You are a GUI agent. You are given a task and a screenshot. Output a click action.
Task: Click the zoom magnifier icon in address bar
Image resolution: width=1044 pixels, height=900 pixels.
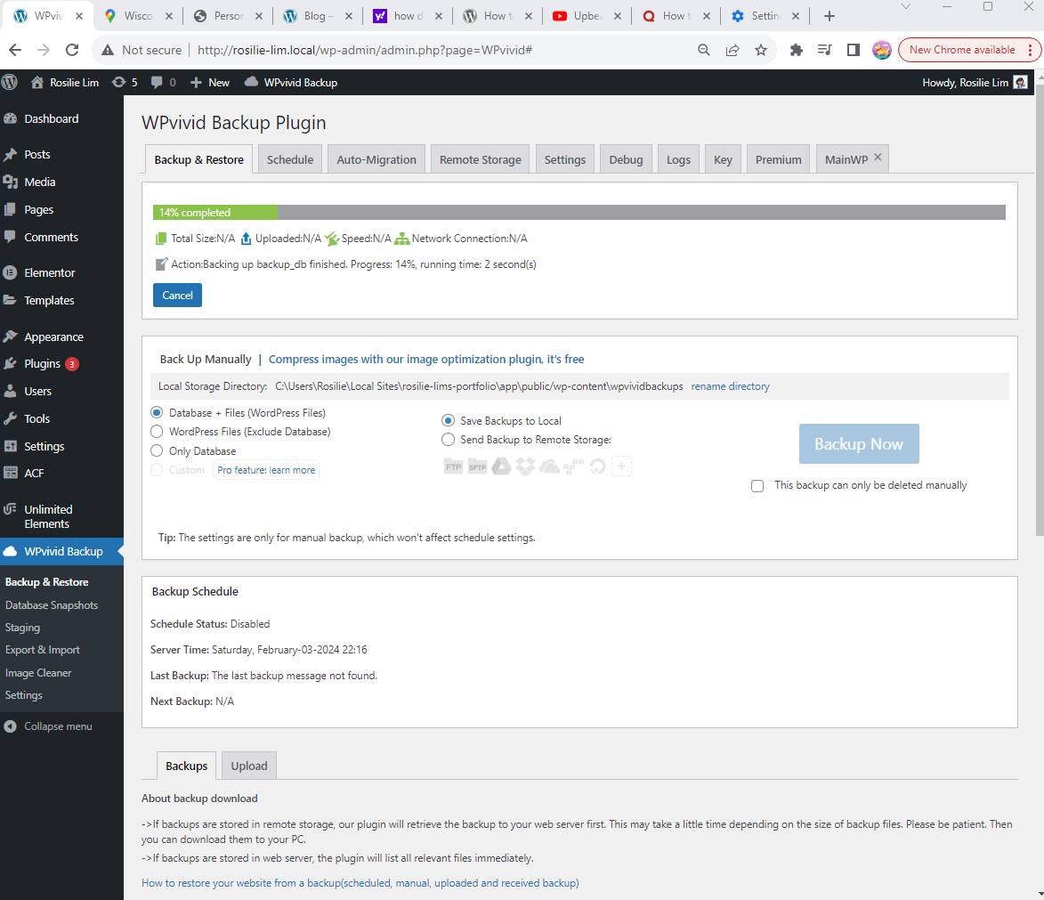[x=703, y=50]
